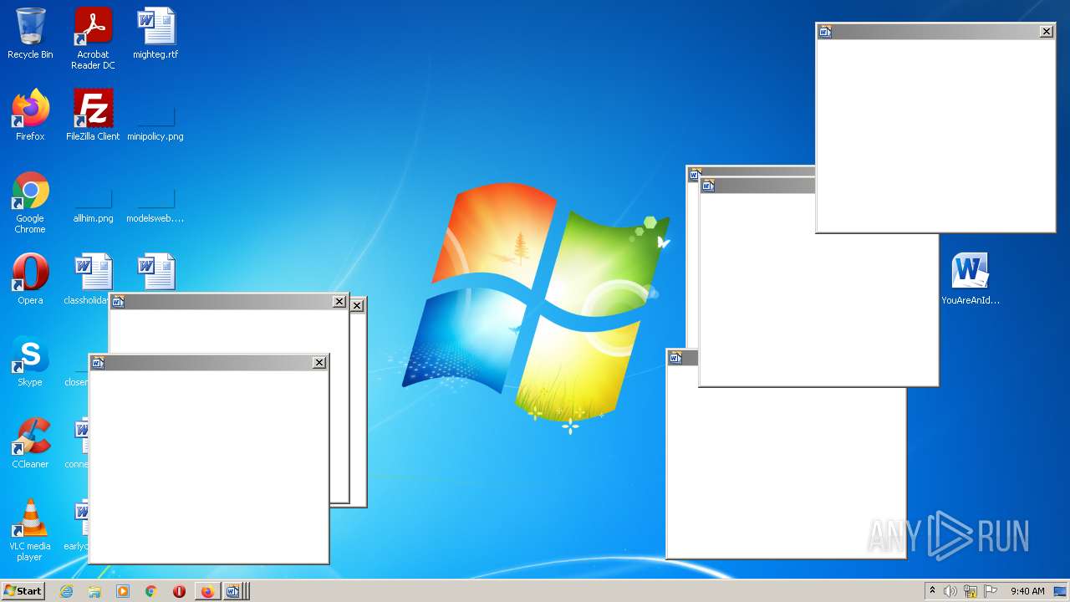
Task: Close the frontmost blank window on left
Action: [x=319, y=362]
